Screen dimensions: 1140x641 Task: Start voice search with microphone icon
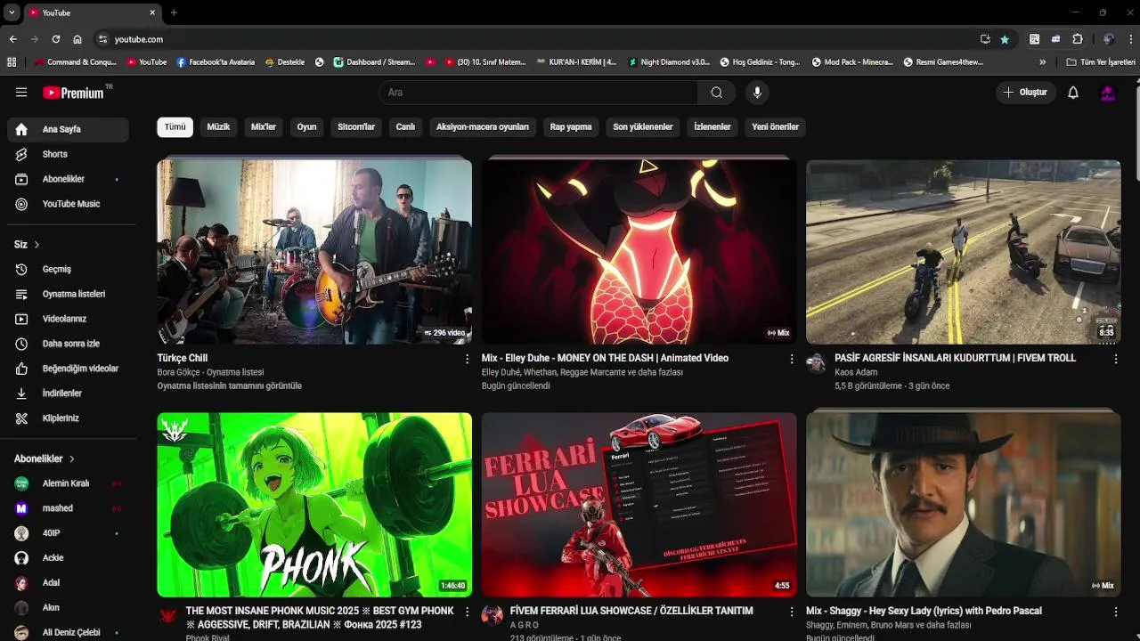click(757, 93)
